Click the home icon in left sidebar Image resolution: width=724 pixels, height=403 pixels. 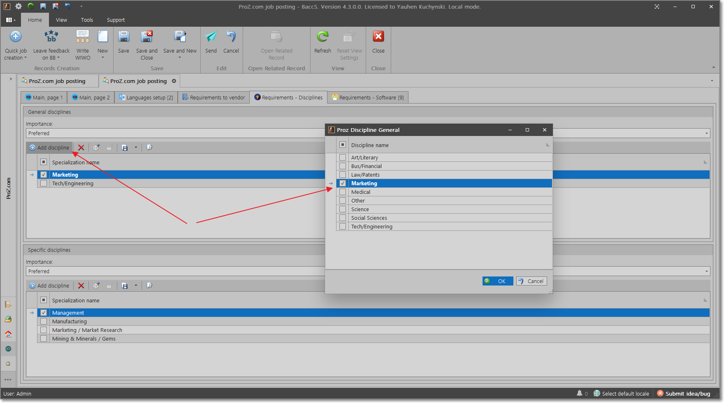[8, 334]
